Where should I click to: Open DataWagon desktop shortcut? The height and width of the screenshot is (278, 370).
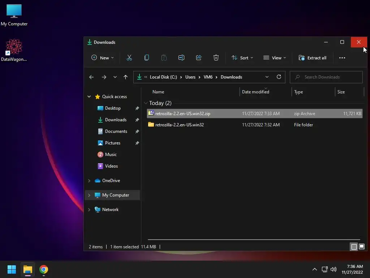coord(14,50)
